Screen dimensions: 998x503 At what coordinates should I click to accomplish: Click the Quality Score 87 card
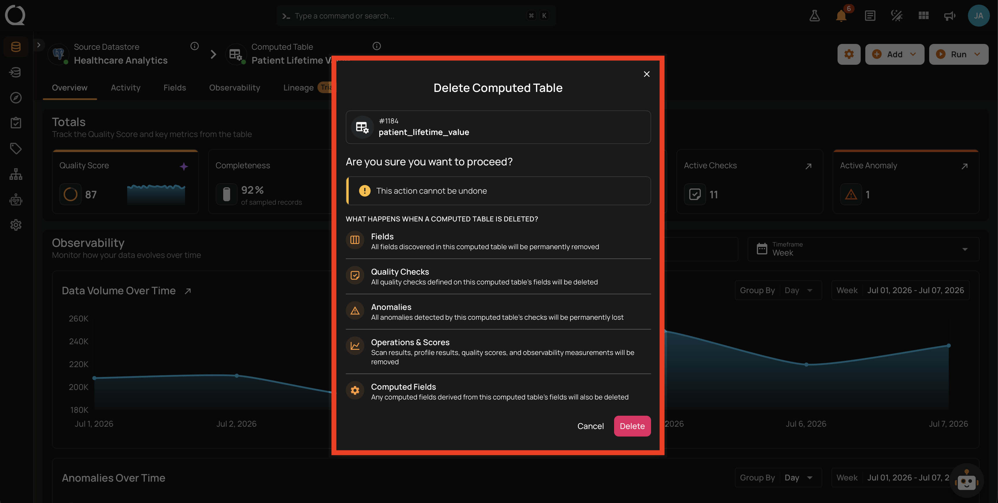point(125,182)
